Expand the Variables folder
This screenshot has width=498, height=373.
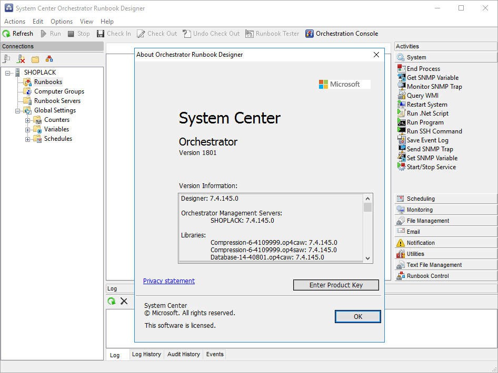point(28,130)
